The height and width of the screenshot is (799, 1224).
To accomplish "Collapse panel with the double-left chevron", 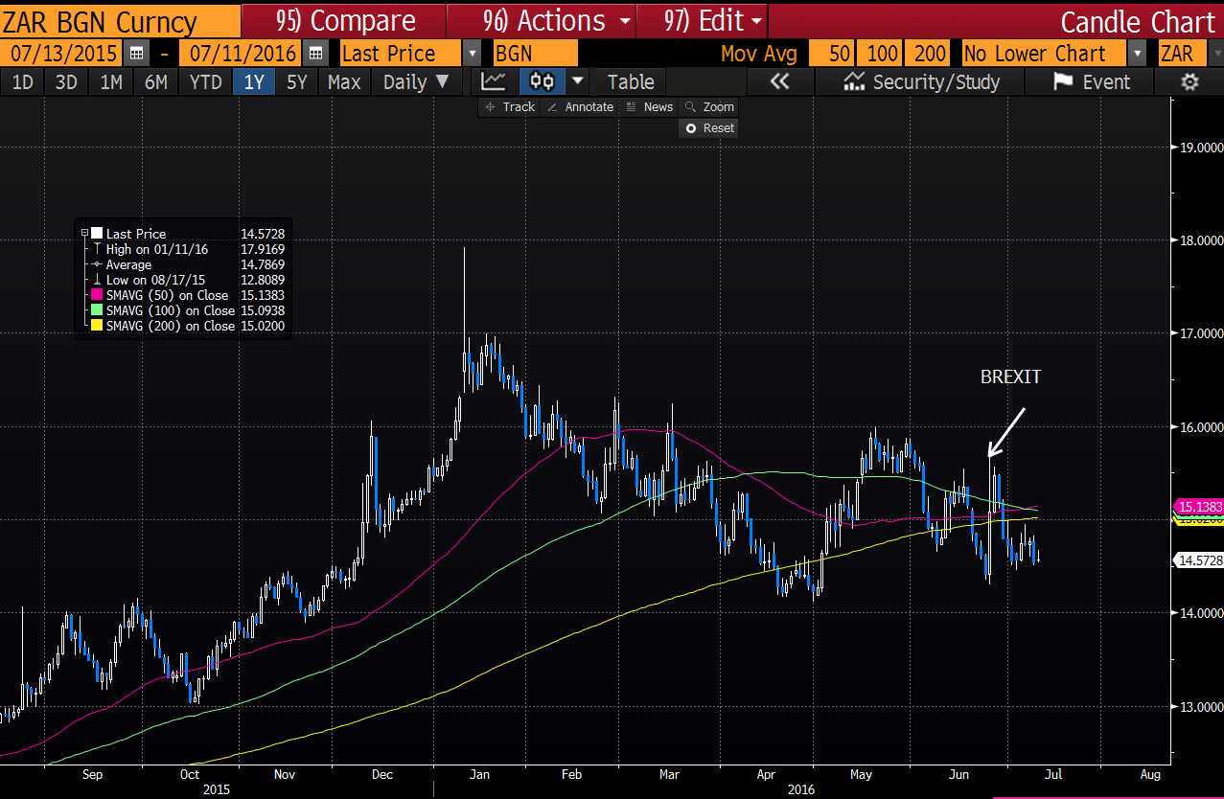I will coord(779,82).
